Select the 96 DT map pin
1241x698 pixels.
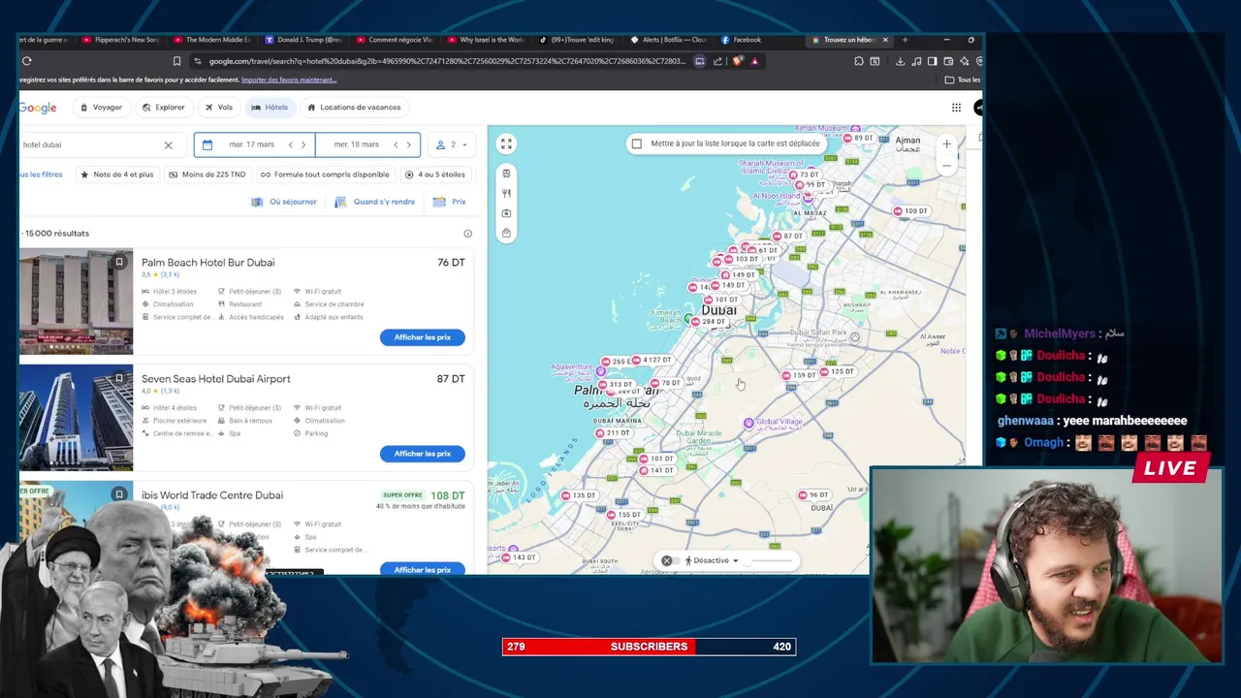(x=813, y=495)
